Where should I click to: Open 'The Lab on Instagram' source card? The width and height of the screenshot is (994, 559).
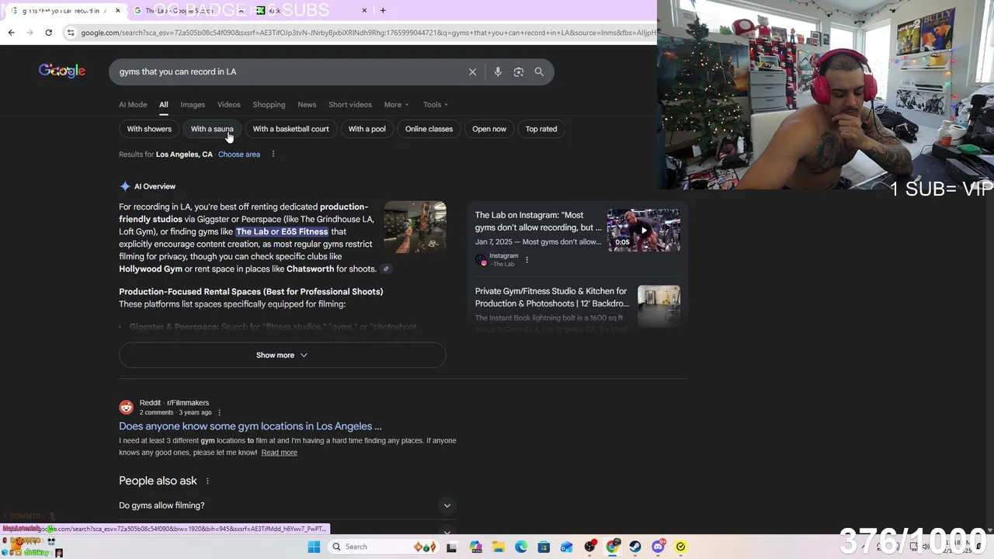pos(538,221)
